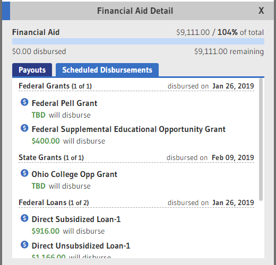Click the Ohio College Opp Grant title
Screen dimensions: 276x265
click(x=74, y=174)
